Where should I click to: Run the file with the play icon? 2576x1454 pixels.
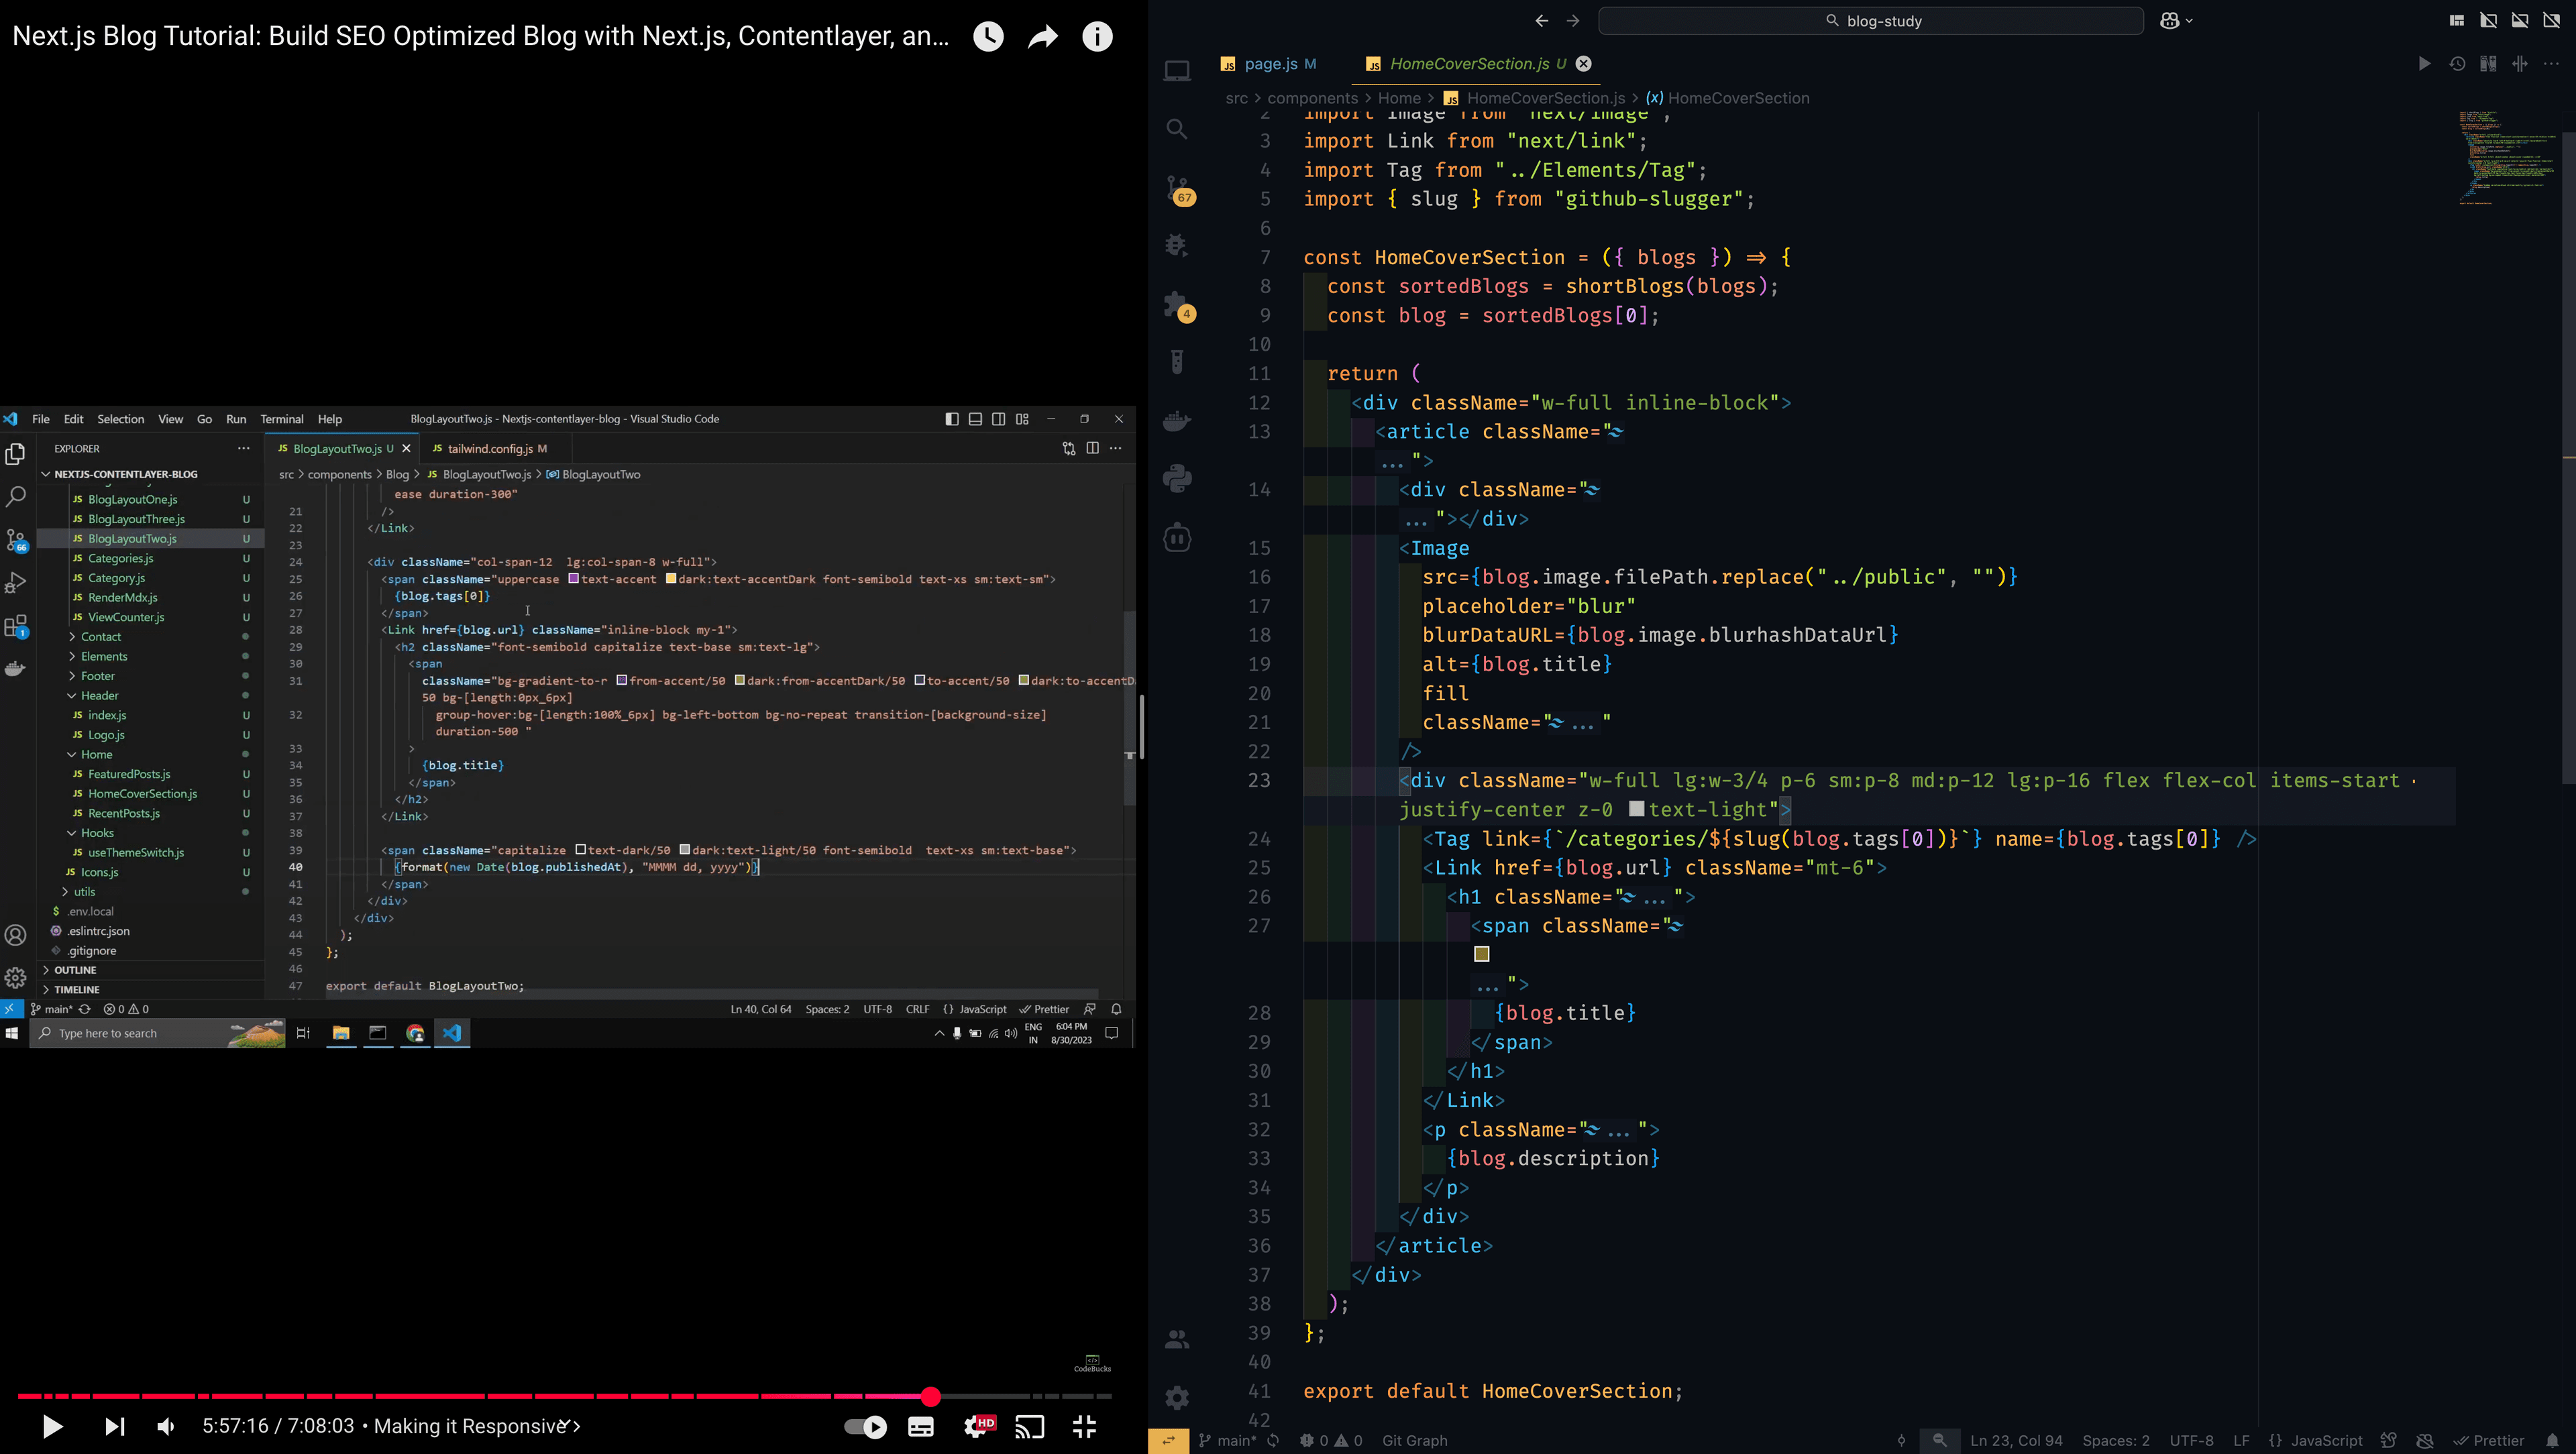2424,64
